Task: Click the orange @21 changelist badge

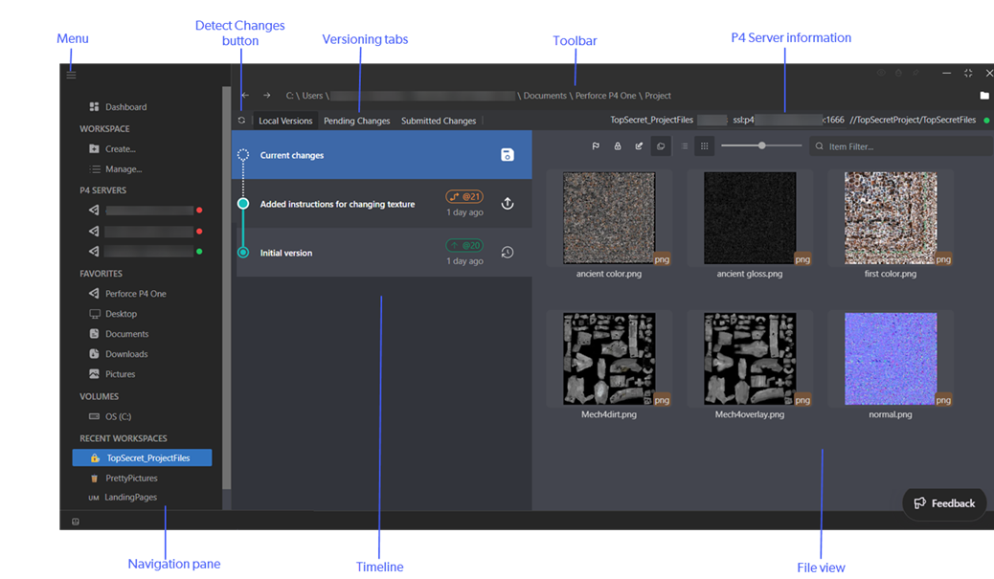Action: (464, 196)
